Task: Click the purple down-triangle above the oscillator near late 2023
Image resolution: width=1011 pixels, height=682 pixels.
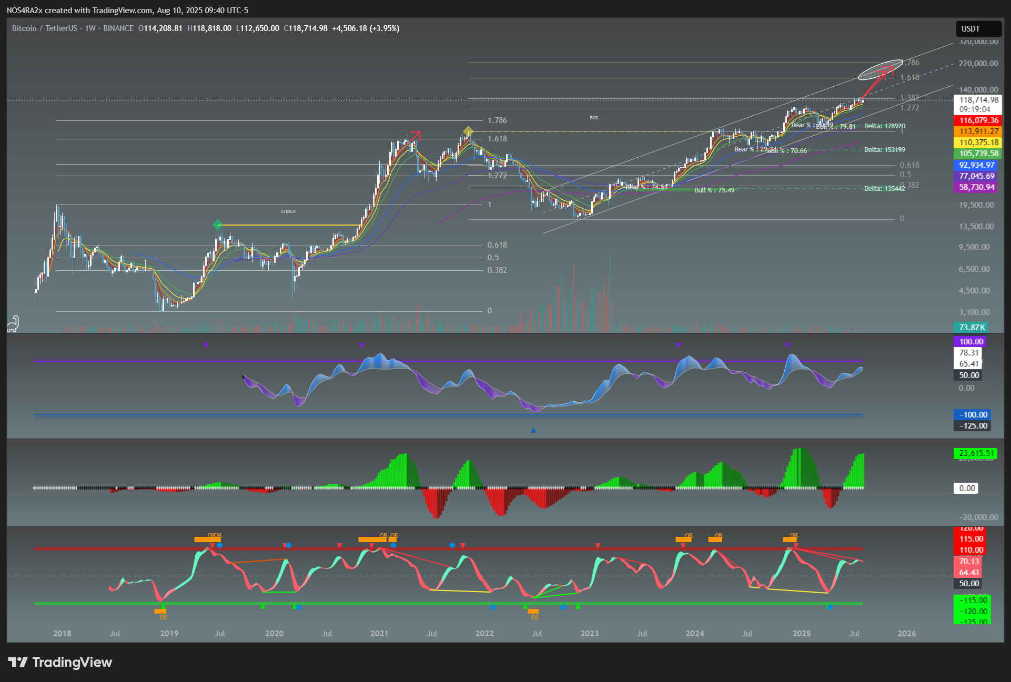Action: point(679,345)
